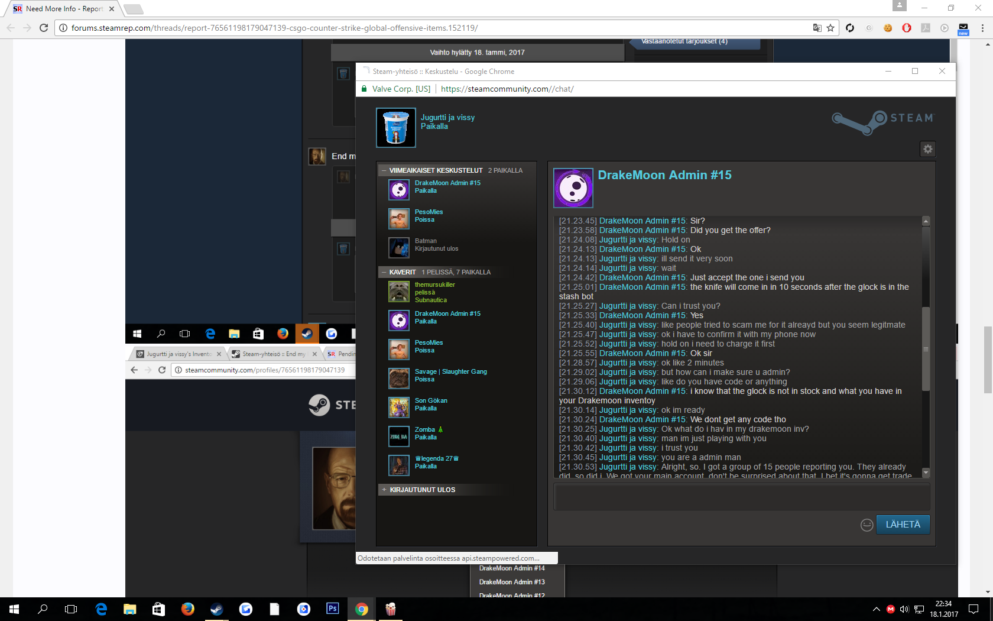Open Firefox from taskbar

[x=187, y=609]
